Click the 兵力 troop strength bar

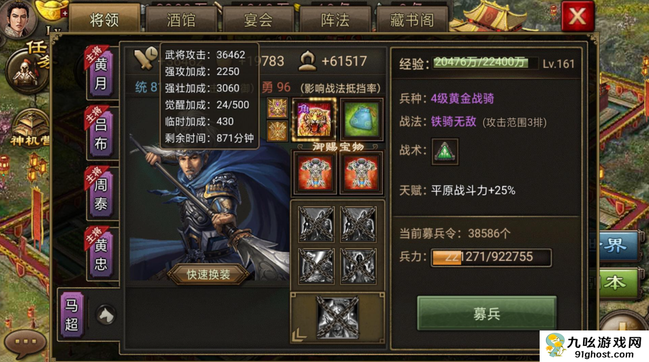pyautogui.click(x=491, y=257)
